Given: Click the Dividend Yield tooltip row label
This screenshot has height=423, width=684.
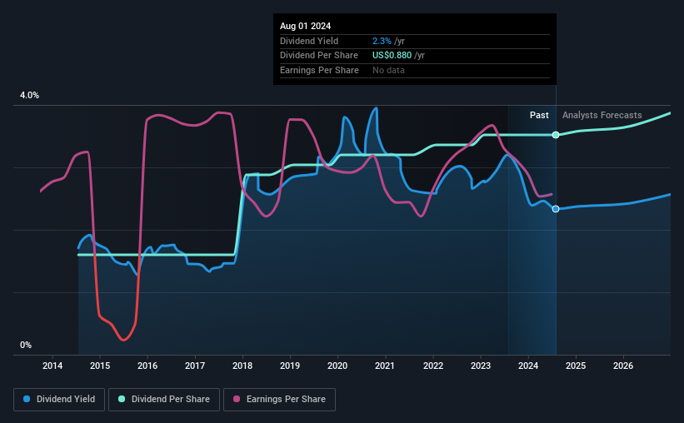Looking at the screenshot, I should [x=309, y=41].
